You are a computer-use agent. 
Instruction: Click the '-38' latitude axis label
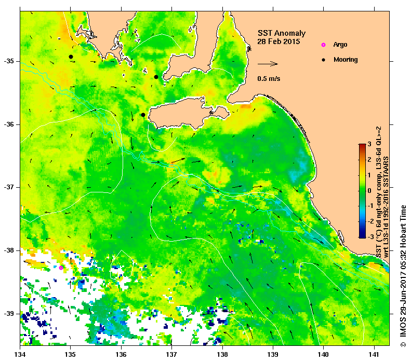(8, 250)
